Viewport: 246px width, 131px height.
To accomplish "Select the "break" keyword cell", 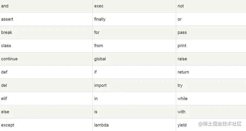I will (x=6, y=32).
